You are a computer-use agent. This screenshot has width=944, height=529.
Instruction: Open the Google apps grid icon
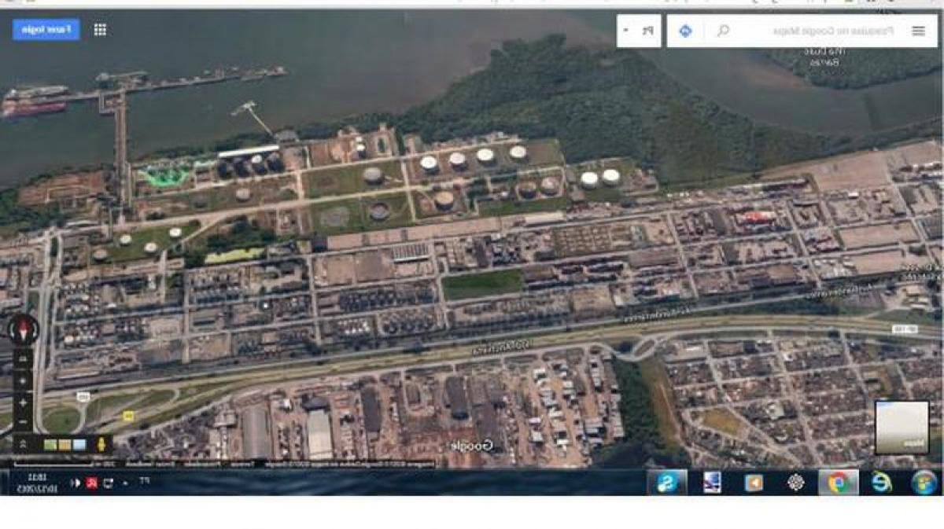click(100, 29)
